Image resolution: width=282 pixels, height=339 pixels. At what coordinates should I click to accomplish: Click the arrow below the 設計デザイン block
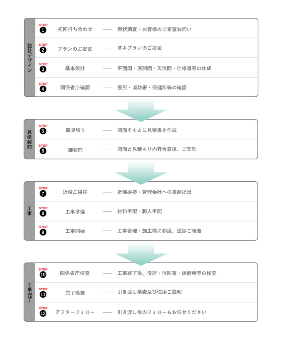[x=141, y=110]
